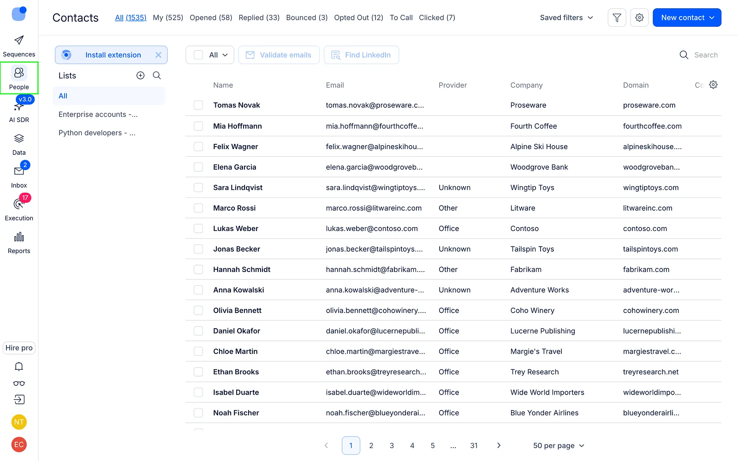Click the Validate emails button
The width and height of the screenshot is (738, 461).
tap(279, 55)
